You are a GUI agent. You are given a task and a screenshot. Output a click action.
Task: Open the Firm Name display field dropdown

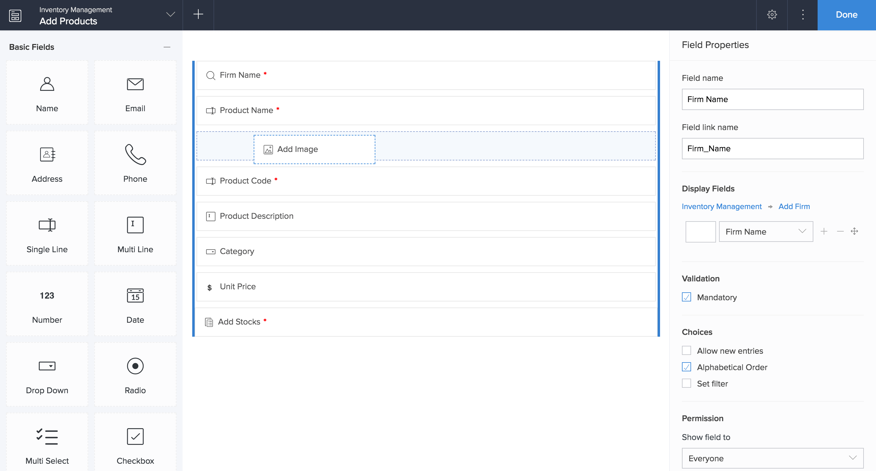[x=766, y=232]
